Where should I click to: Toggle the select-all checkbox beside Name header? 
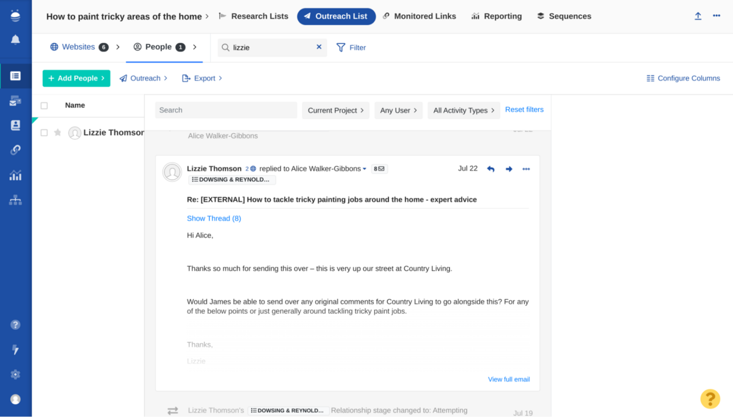click(x=44, y=106)
